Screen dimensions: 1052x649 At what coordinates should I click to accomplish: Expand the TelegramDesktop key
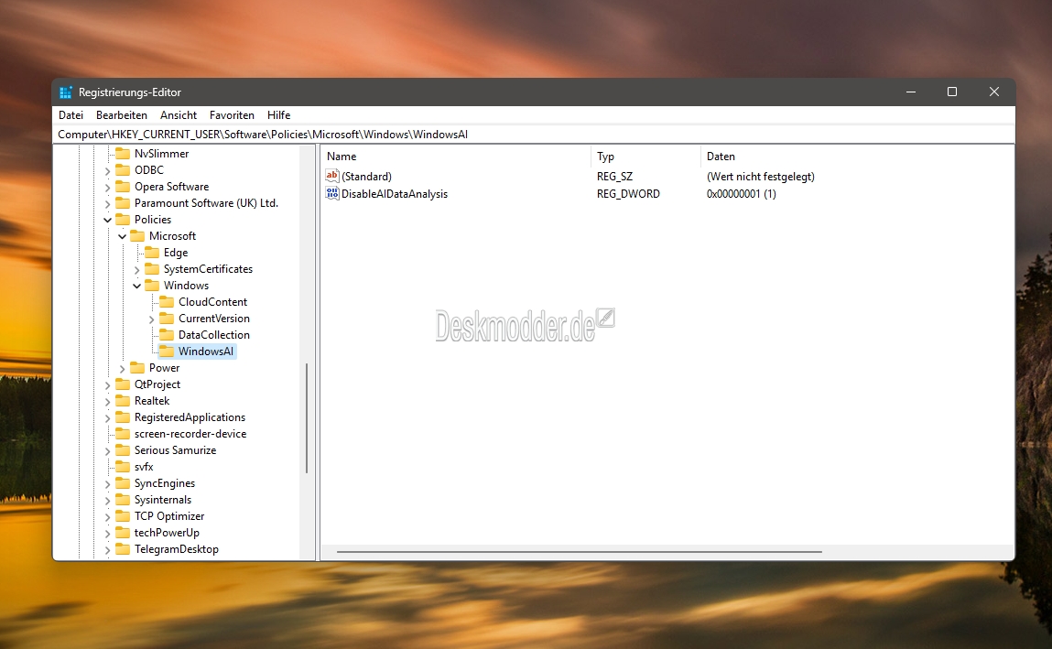pos(107,550)
